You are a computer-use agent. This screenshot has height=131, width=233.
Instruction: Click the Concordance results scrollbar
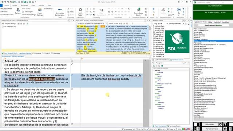(150, 38)
